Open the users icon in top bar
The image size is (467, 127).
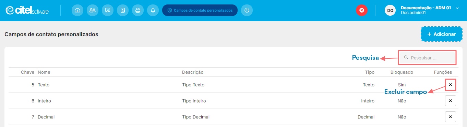(x=93, y=10)
